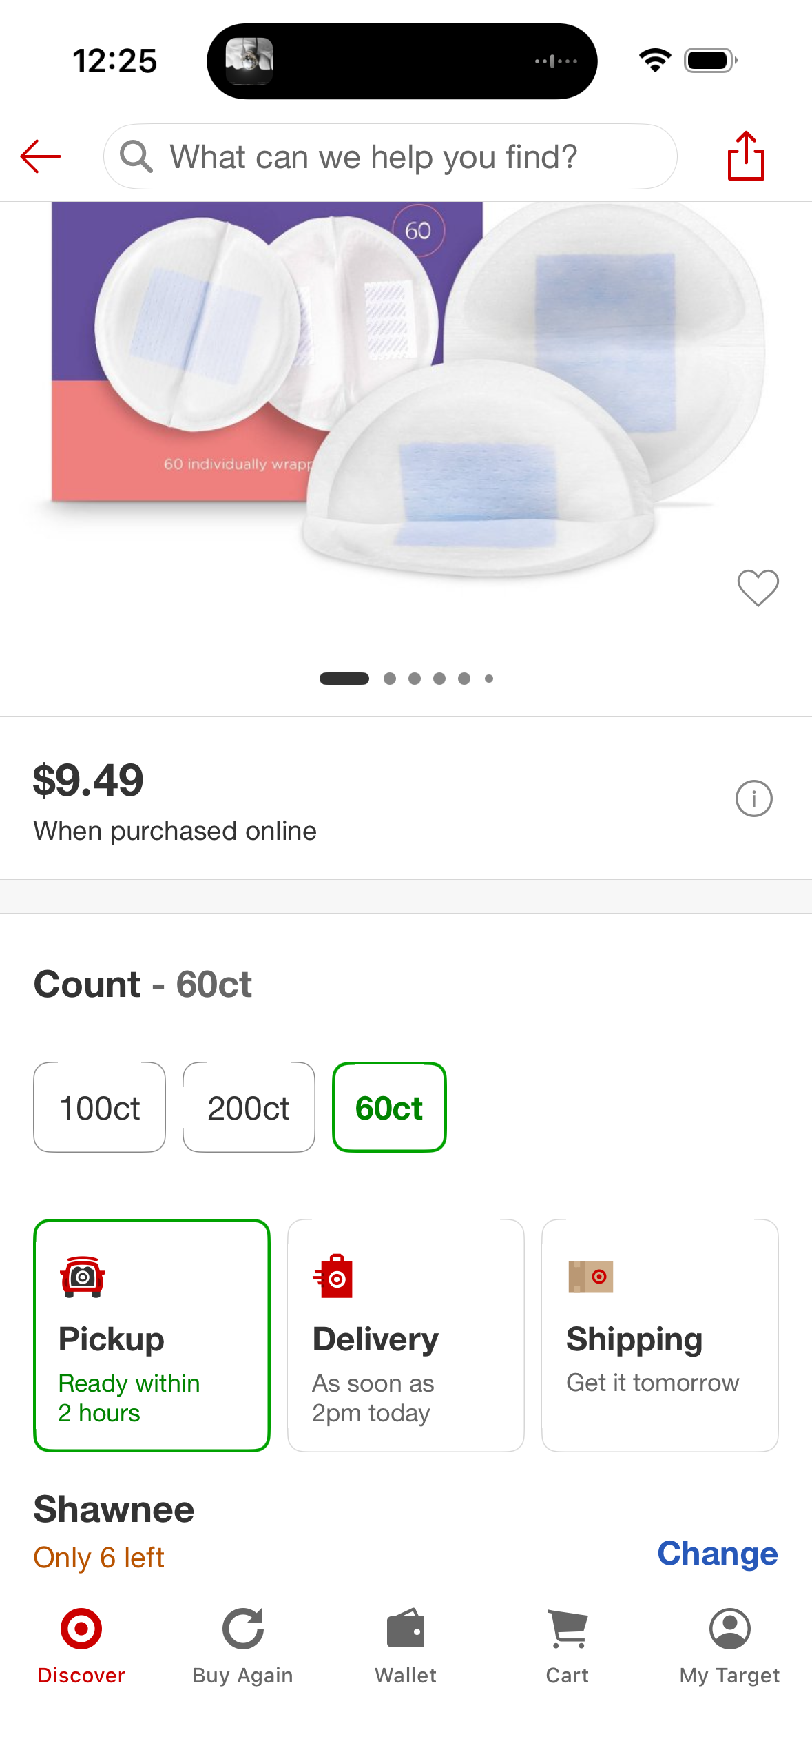The image size is (812, 1761).
Task: Go to Buy Again tab
Action: coord(243,1646)
